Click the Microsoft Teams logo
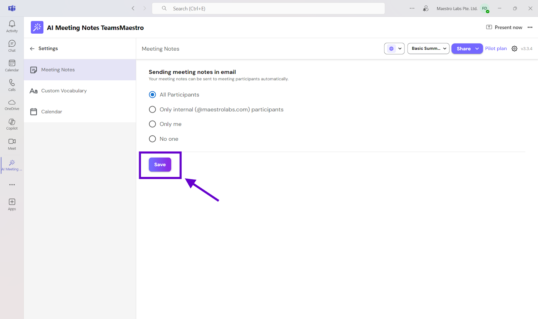Image resolution: width=538 pixels, height=319 pixels. pos(12,8)
